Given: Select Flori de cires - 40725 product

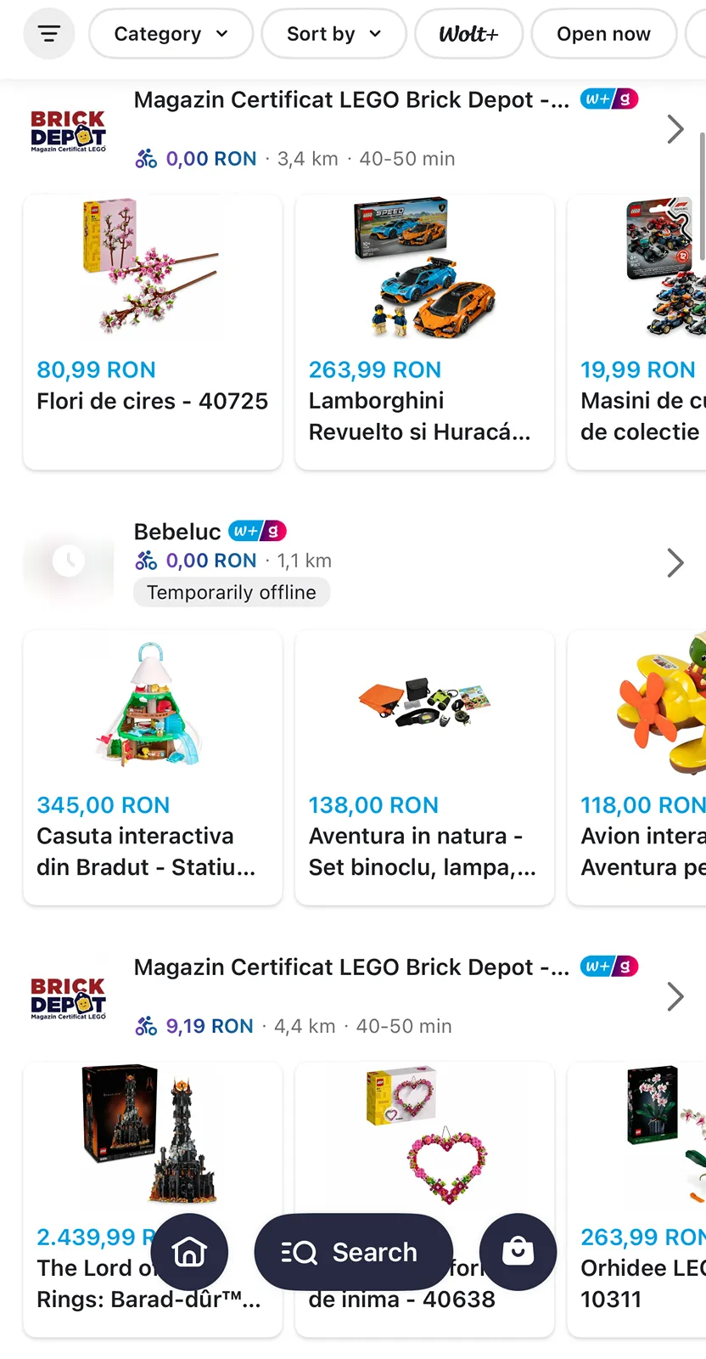Looking at the screenshot, I should (153, 331).
